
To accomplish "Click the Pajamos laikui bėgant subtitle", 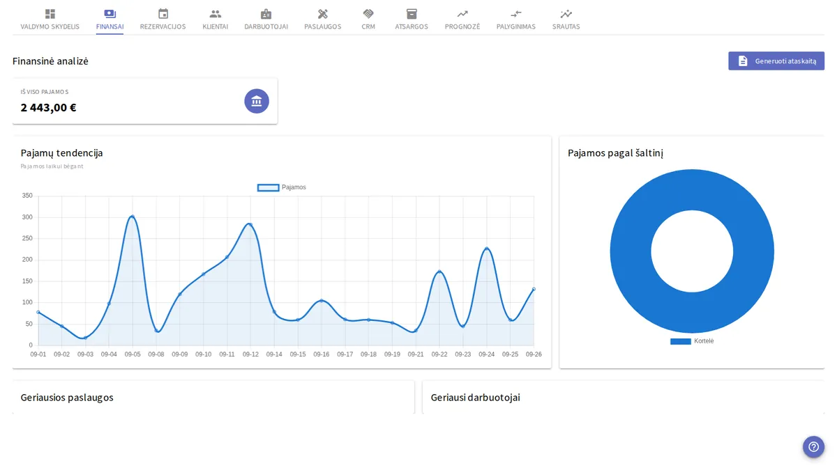I will pos(52,166).
